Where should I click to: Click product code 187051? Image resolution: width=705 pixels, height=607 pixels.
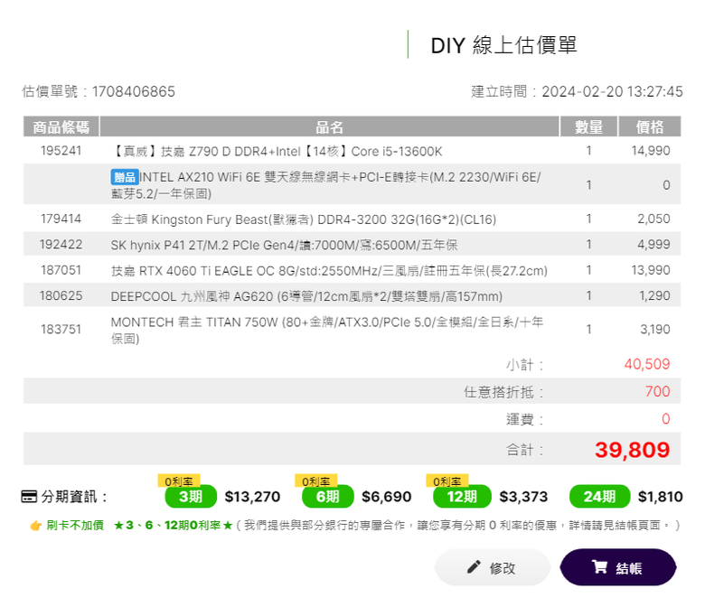coord(61,270)
